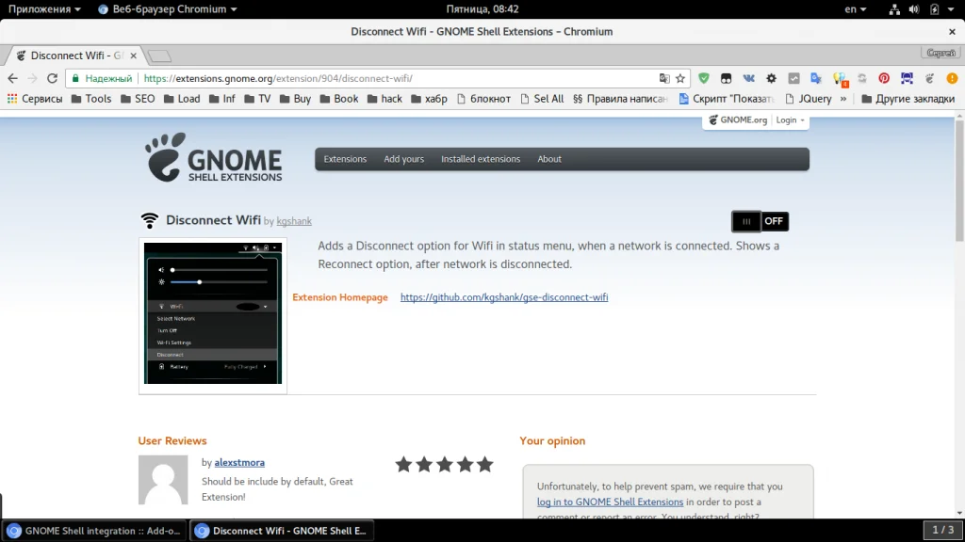Click the translate page icon in address bar
This screenshot has height=542, width=965.
coord(664,79)
